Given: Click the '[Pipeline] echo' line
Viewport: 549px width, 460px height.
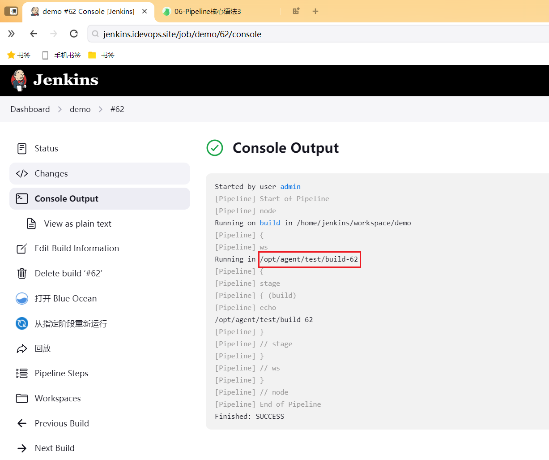Looking at the screenshot, I should 245,308.
